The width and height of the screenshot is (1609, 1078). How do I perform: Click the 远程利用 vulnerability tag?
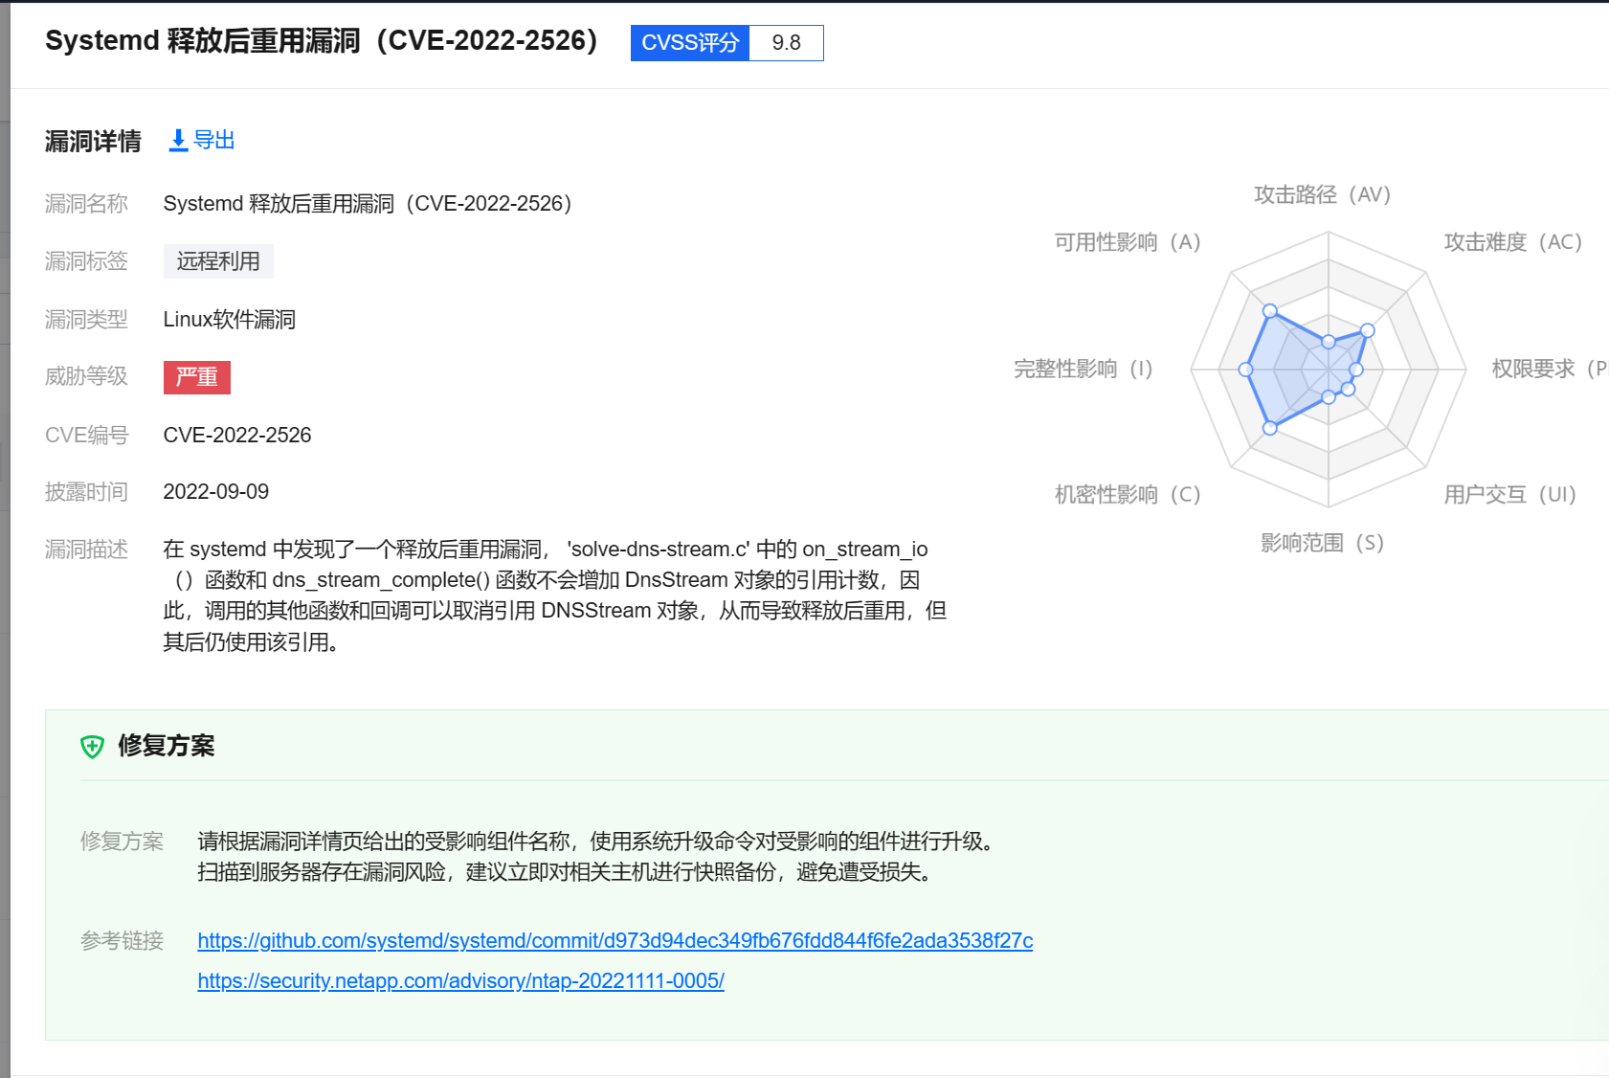pyautogui.click(x=218, y=261)
